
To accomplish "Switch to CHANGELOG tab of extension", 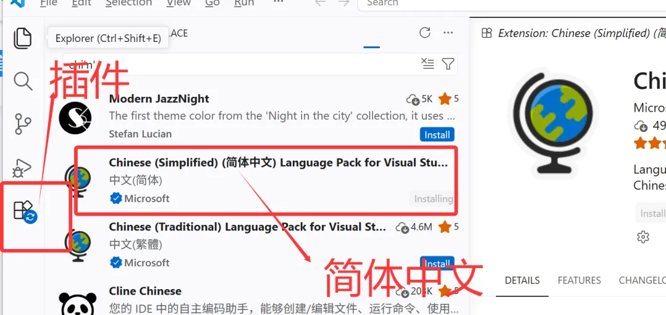I will (x=642, y=280).
